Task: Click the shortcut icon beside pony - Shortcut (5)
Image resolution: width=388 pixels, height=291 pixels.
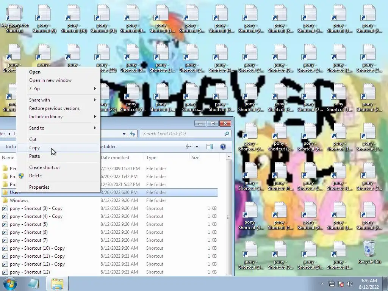Action: [x=5, y=224]
